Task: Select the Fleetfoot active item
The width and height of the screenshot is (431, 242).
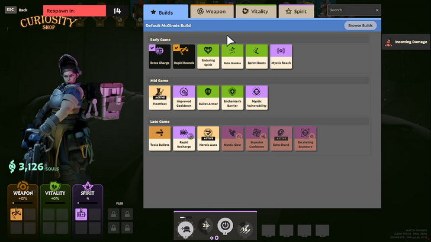Action: coord(160,97)
